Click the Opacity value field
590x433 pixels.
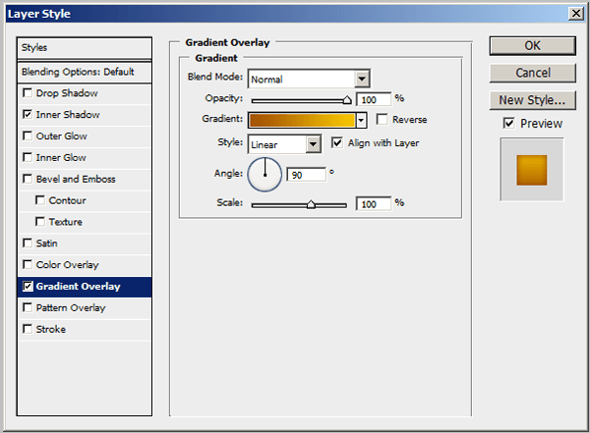pos(374,99)
